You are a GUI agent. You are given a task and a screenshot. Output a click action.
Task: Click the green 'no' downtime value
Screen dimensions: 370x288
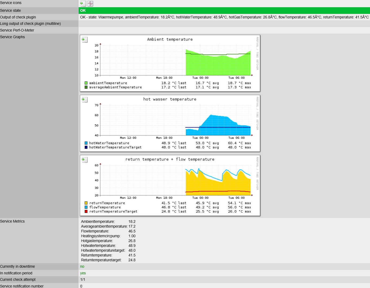click(82, 266)
